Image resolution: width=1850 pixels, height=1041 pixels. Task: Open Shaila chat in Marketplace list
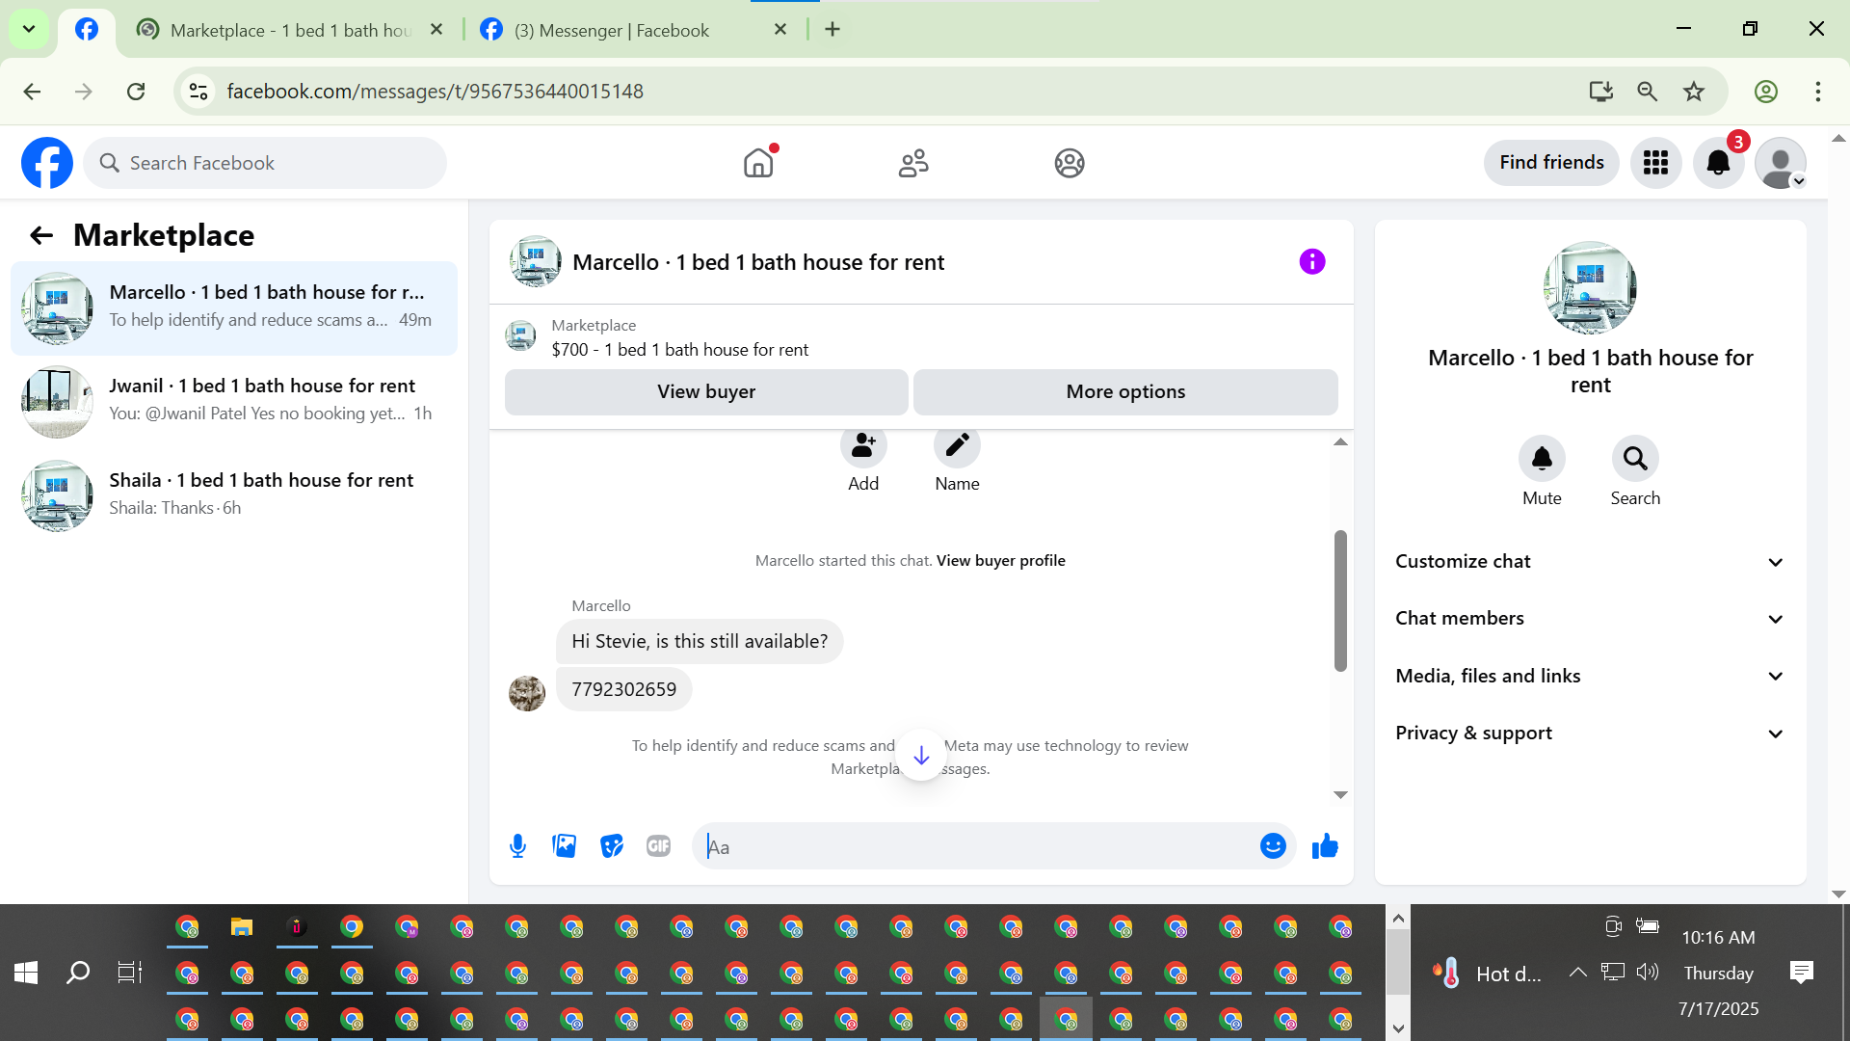tap(234, 495)
